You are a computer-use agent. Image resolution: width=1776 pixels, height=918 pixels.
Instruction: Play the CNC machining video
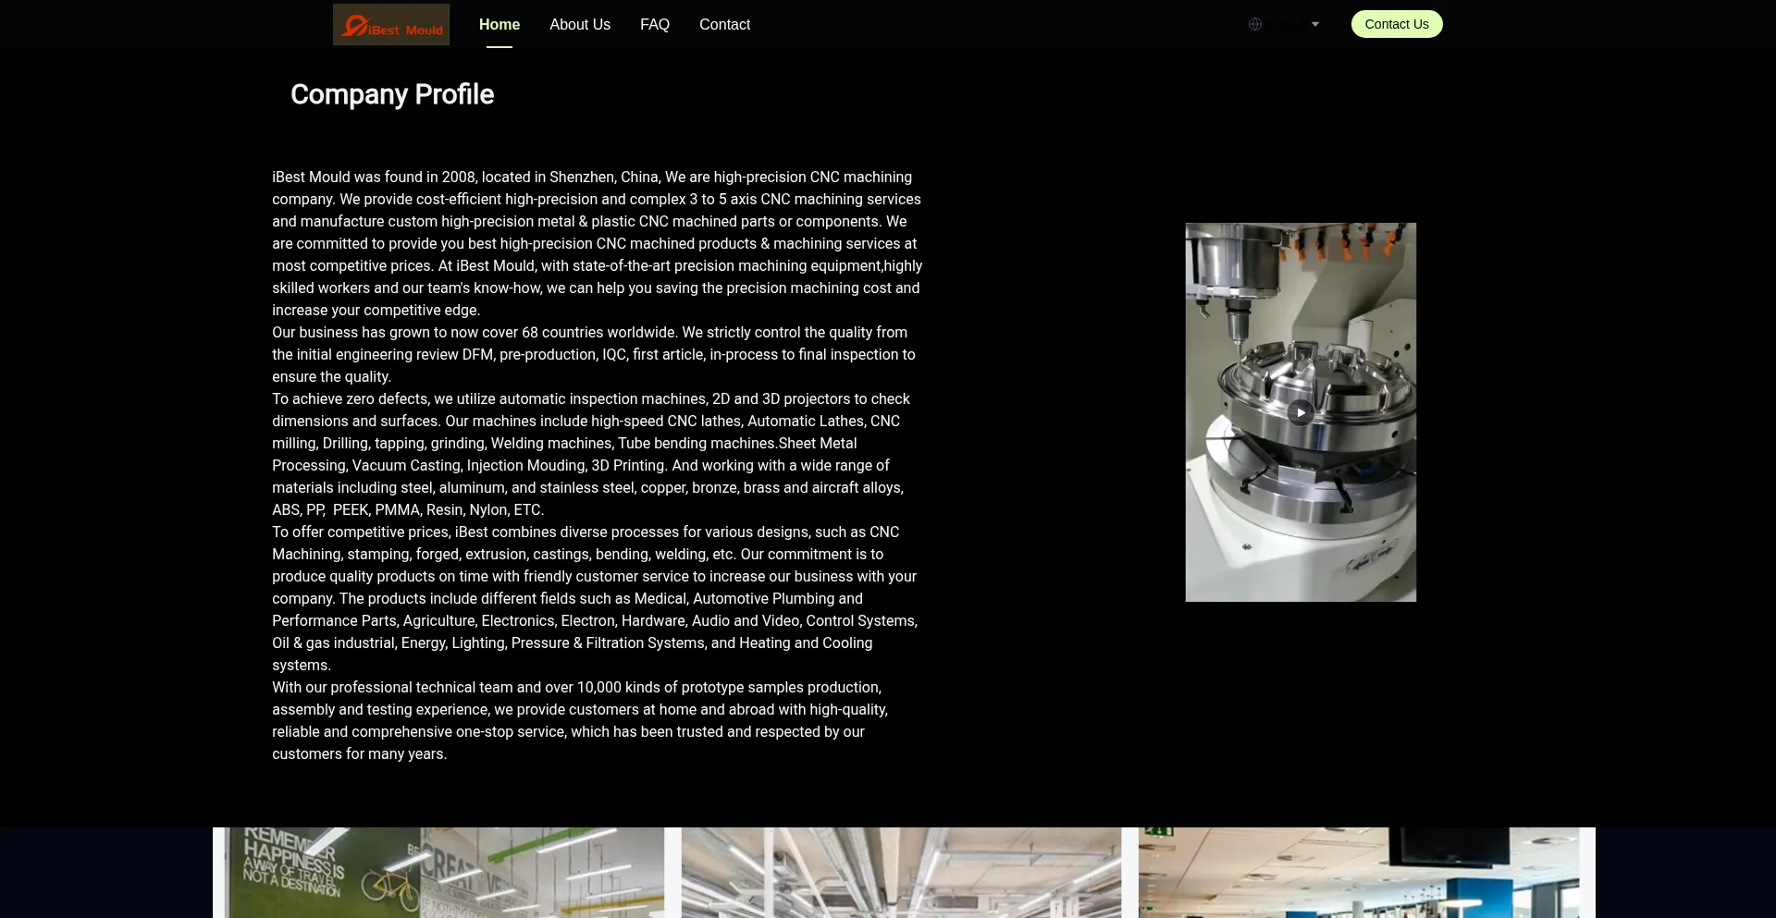click(1301, 412)
